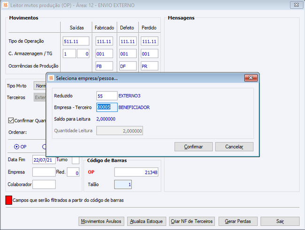Click the Saídas TG field showing 0
Screen dimensions: 305x230
83,53
